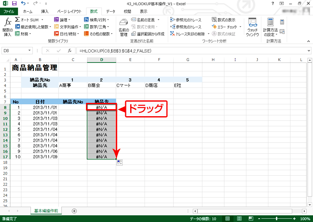
Task: Open the Logical (論理) functions icon
Action: [56, 20]
